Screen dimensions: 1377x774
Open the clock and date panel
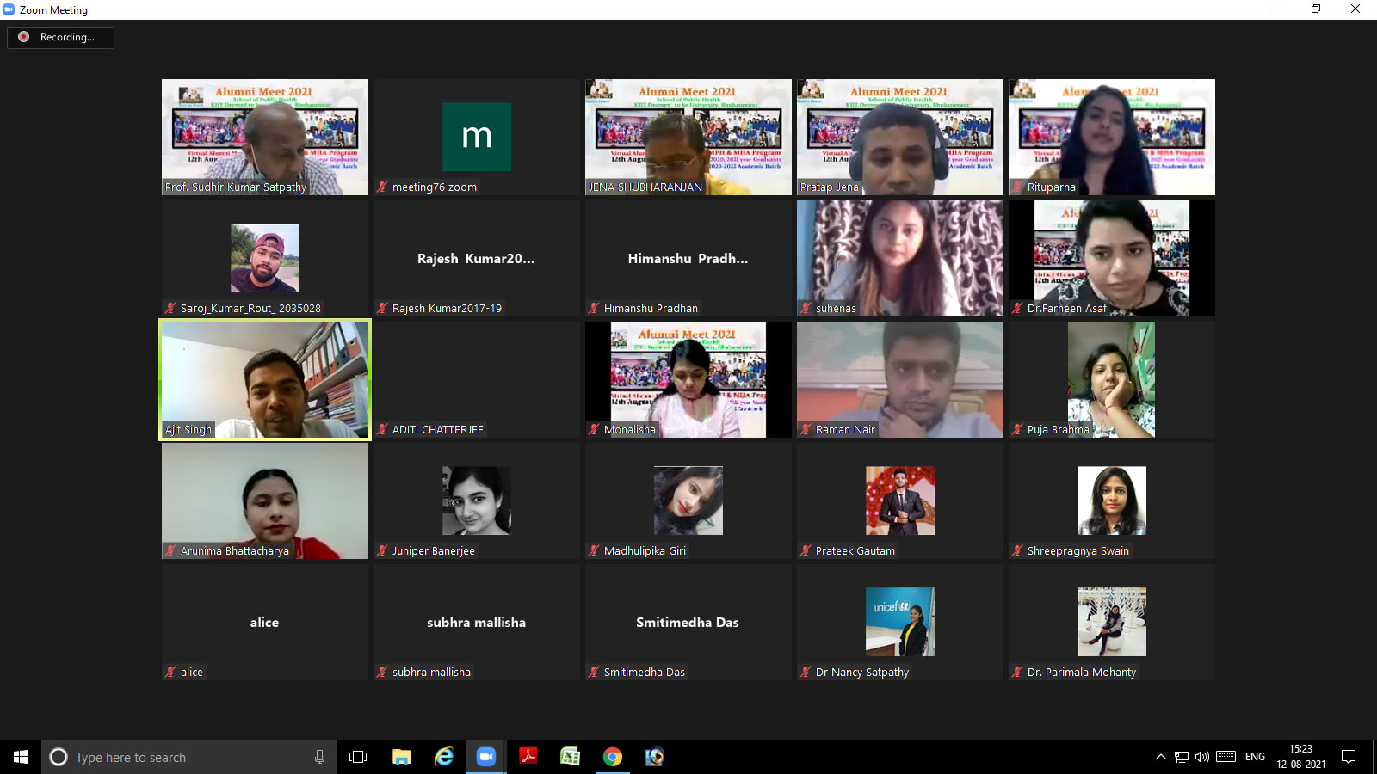[x=1300, y=757]
